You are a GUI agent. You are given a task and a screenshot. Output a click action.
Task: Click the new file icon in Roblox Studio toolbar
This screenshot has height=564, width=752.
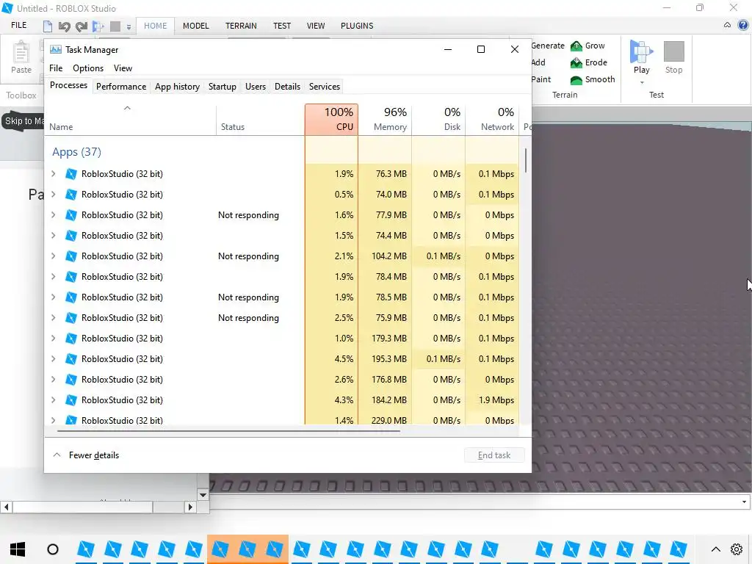[48, 26]
